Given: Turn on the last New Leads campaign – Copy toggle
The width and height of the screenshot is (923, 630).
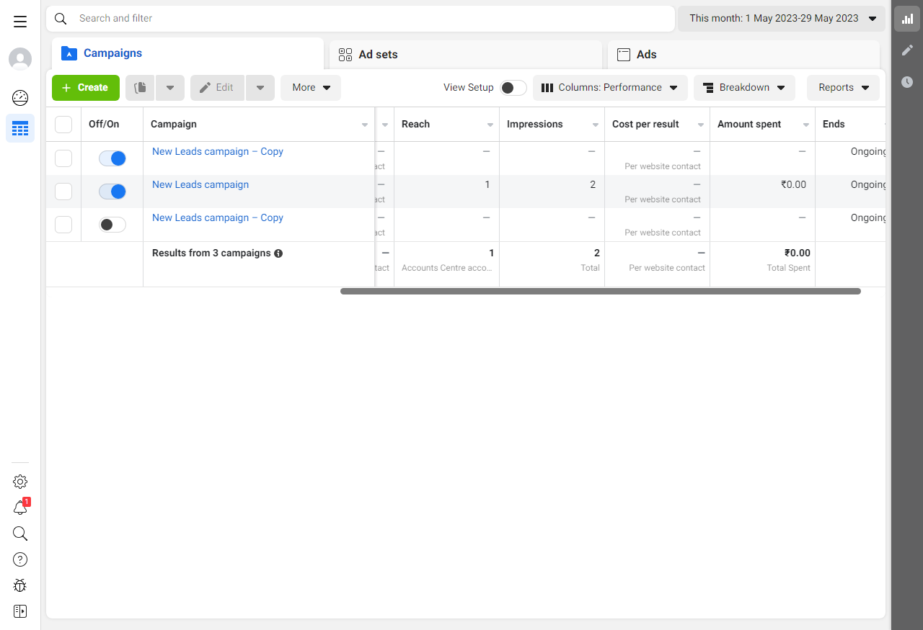Looking at the screenshot, I should pyautogui.click(x=112, y=225).
